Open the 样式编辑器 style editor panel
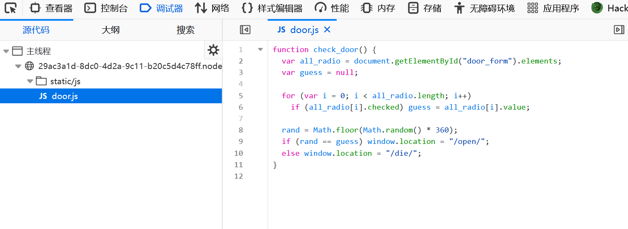 point(272,8)
